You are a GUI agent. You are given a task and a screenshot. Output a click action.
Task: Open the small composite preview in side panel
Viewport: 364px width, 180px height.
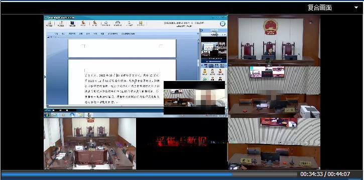pyautogui.click(x=214, y=50)
